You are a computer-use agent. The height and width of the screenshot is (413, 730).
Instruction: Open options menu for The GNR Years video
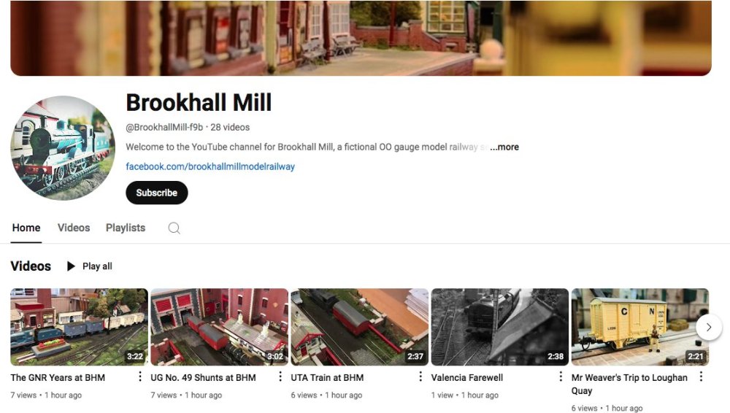click(139, 377)
